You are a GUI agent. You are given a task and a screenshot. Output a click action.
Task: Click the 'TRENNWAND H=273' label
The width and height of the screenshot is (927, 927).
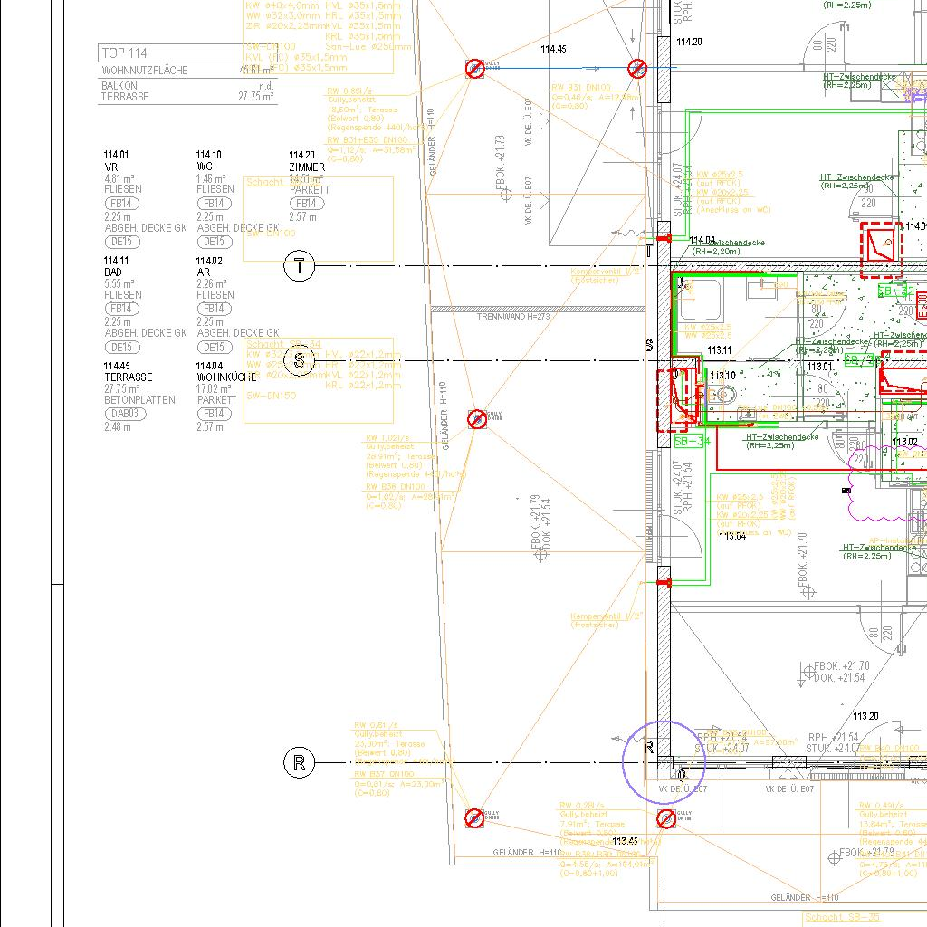pos(513,317)
